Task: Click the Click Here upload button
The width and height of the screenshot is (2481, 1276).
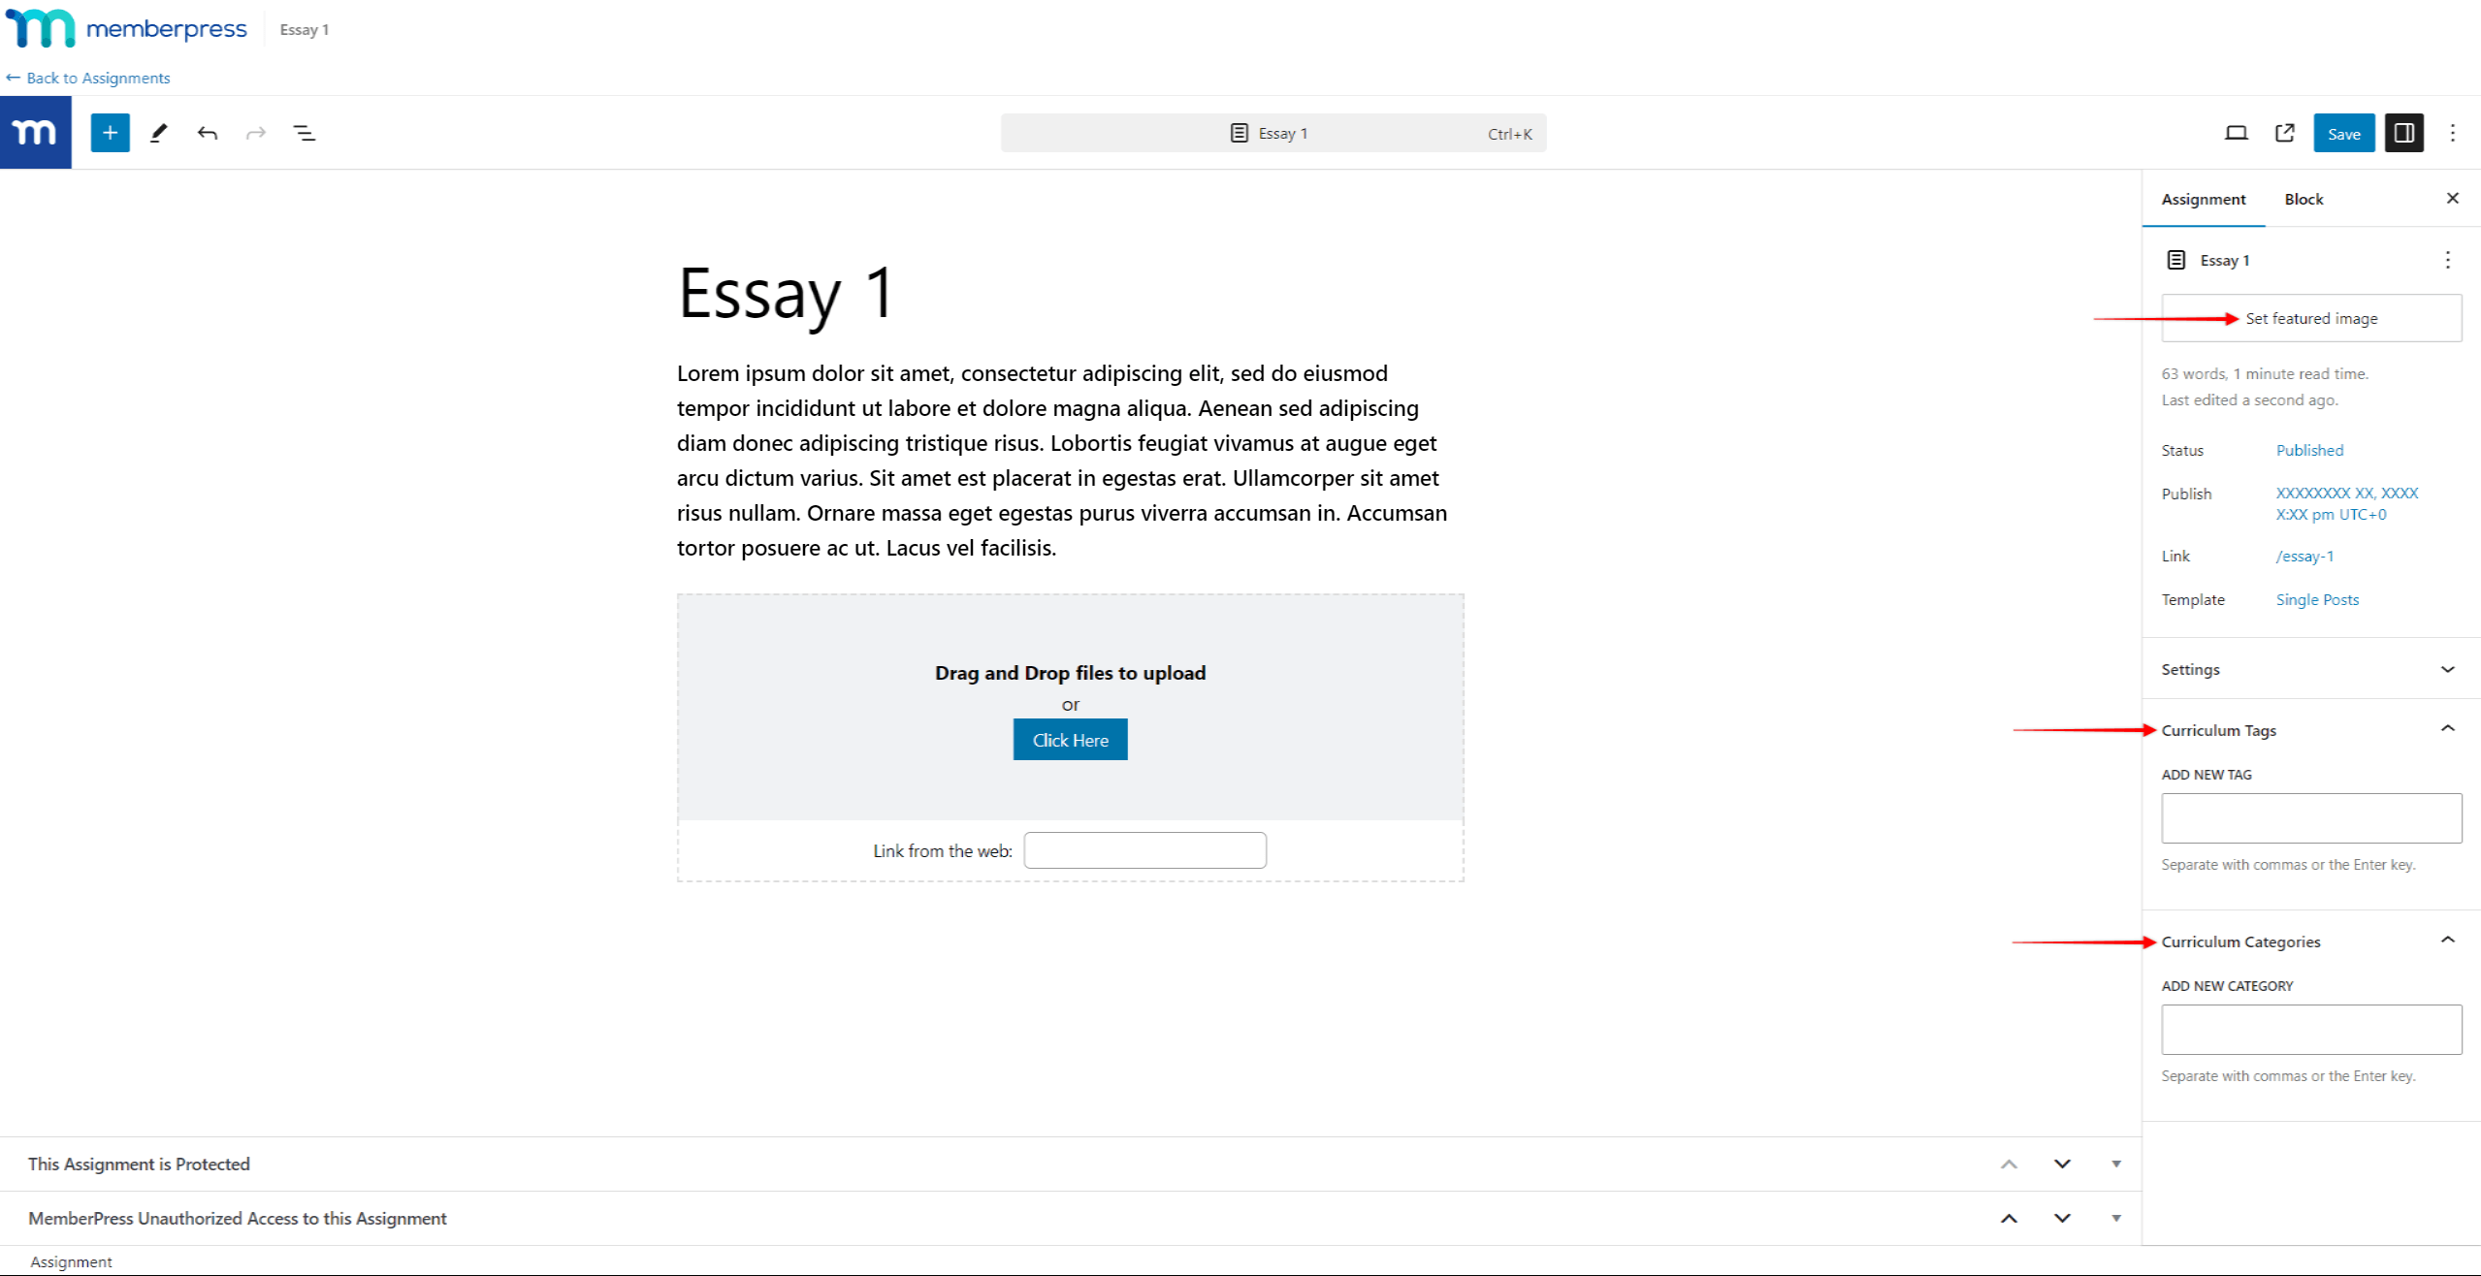Action: [x=1070, y=739]
